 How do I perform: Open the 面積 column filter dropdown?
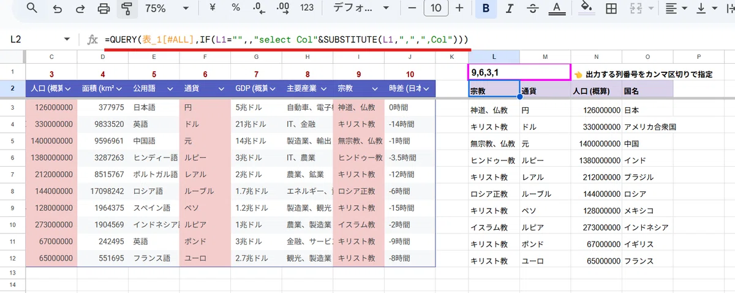point(119,88)
